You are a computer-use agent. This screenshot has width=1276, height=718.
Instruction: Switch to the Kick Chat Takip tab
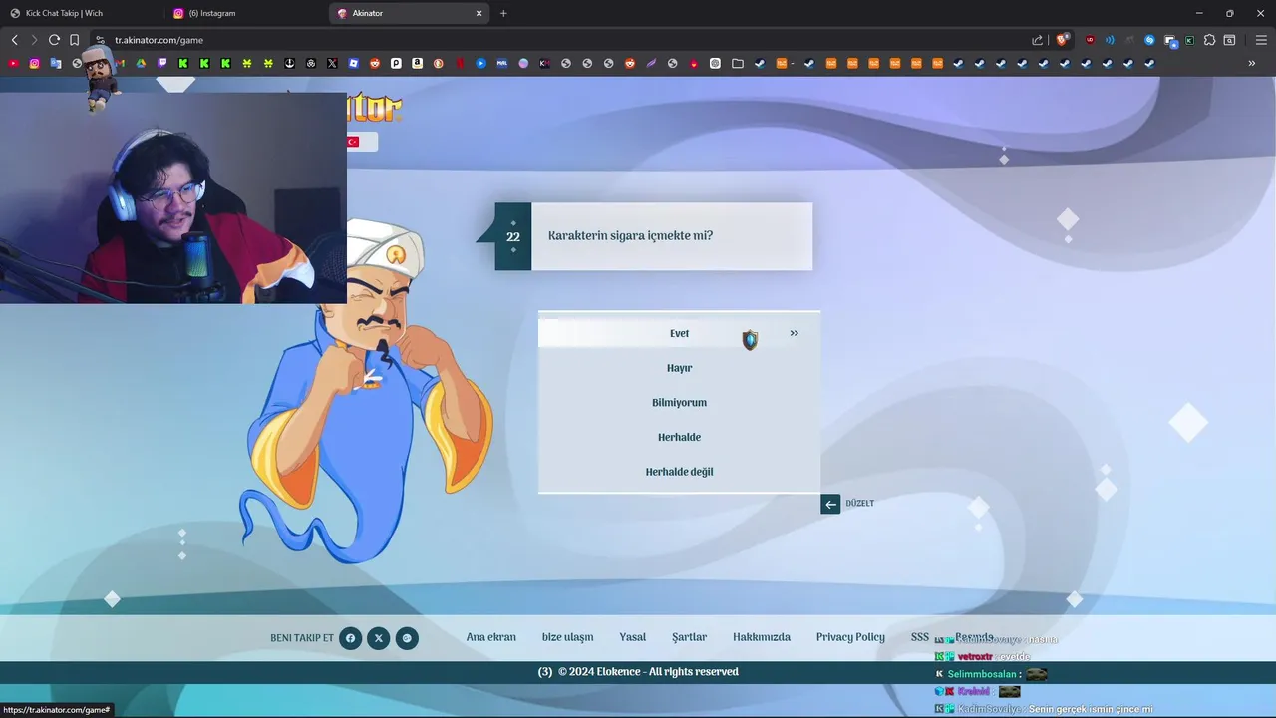pyautogui.click(x=82, y=13)
